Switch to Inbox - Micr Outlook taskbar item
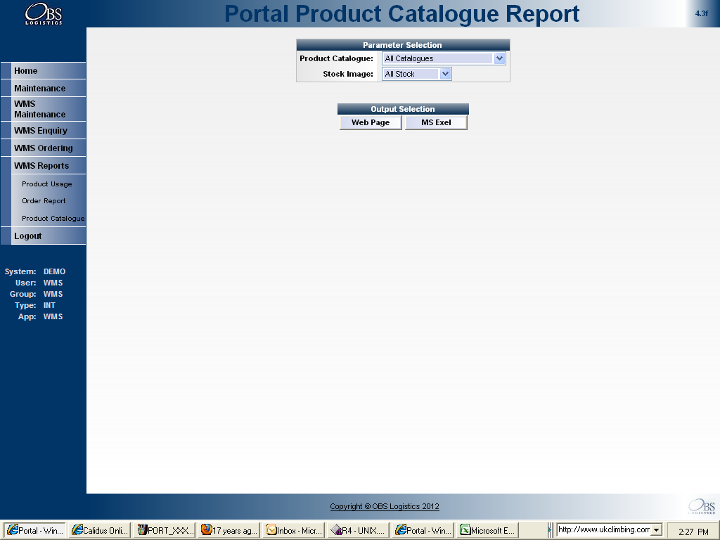 (x=294, y=530)
